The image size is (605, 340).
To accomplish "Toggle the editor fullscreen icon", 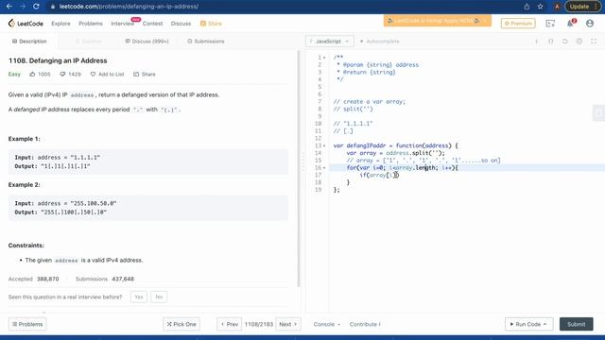I will (594, 42).
